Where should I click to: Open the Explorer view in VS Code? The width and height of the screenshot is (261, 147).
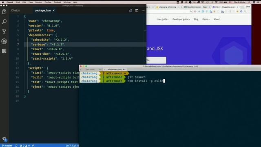pyautogui.click(x=4, y=12)
